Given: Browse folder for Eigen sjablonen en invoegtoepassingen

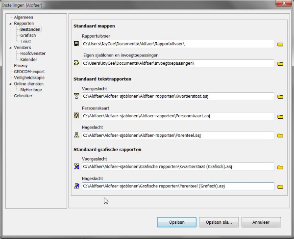Looking at the screenshot, I should 281,64.
